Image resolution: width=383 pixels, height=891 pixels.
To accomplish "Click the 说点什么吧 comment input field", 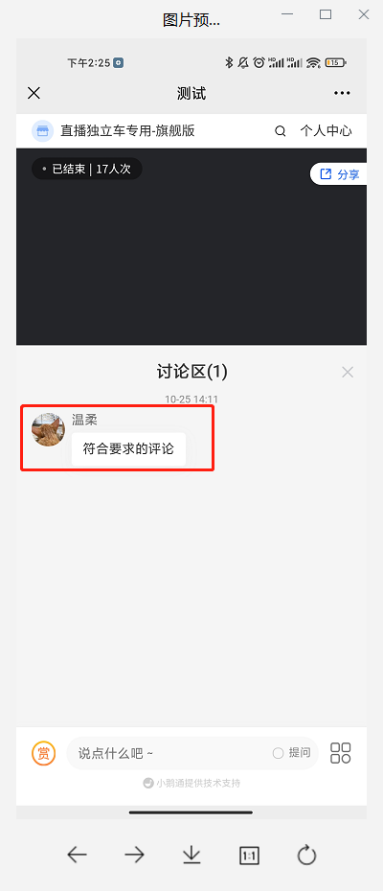I will point(192,753).
